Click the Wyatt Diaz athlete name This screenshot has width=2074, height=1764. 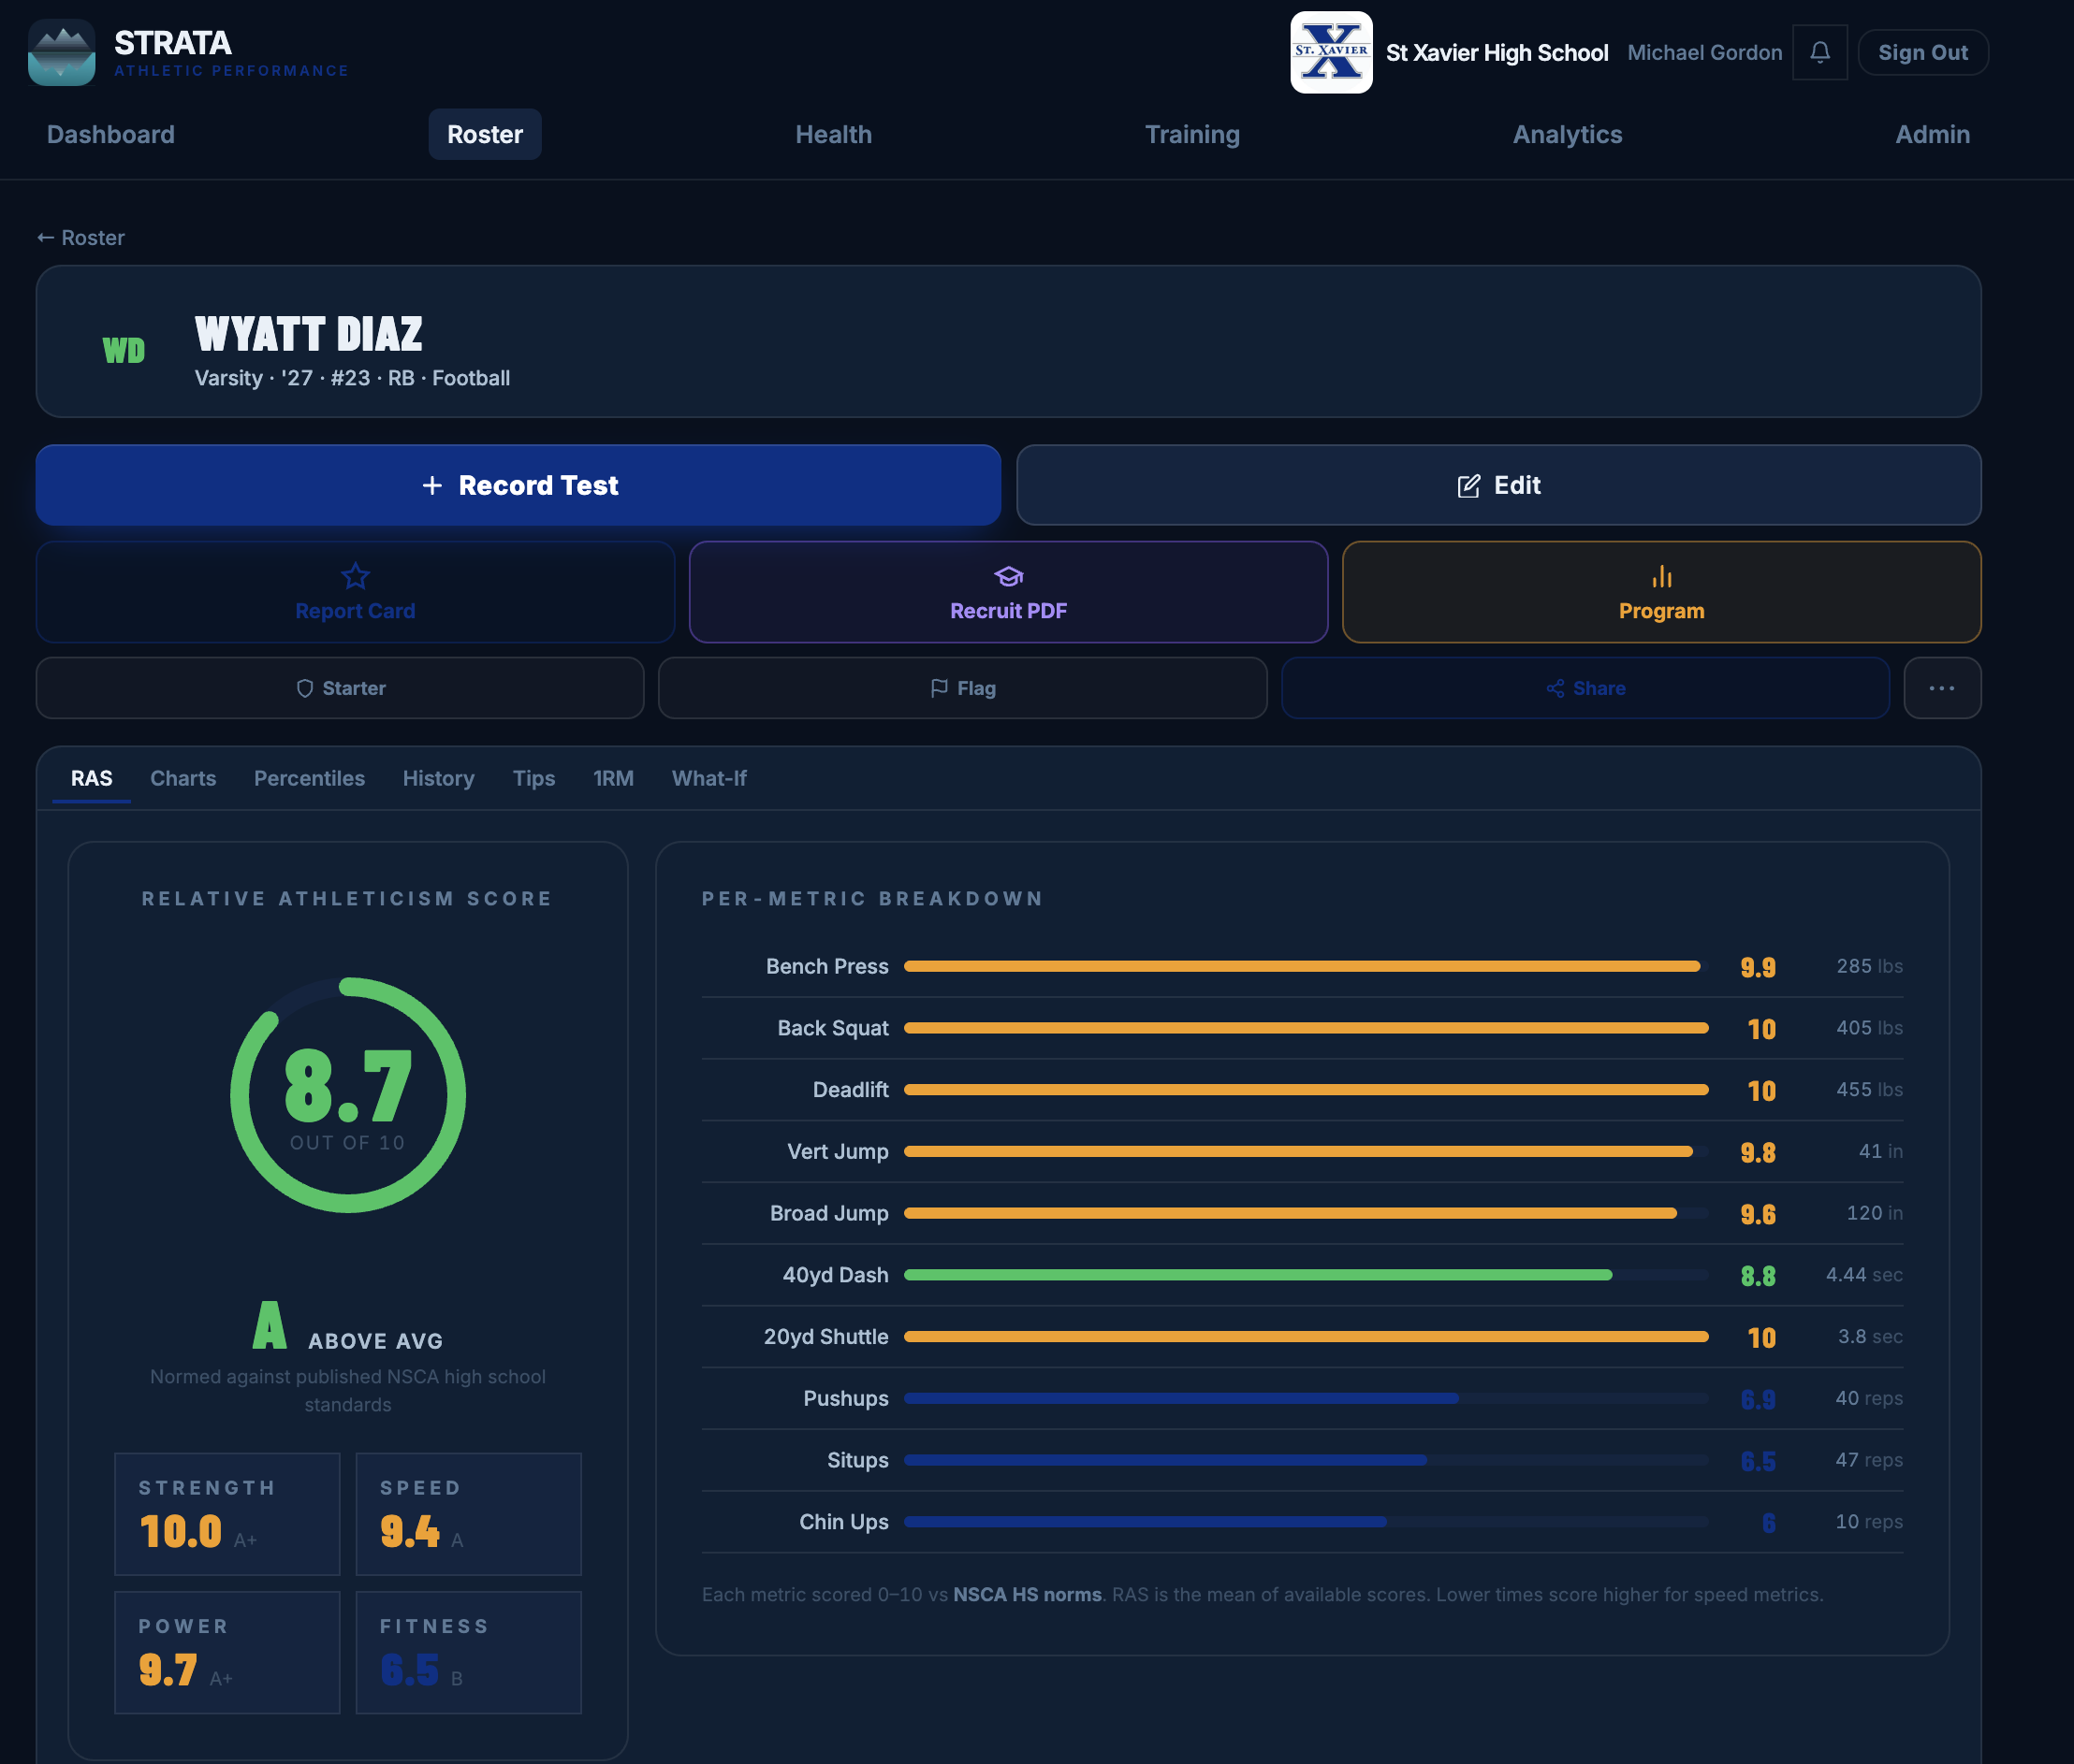point(308,334)
